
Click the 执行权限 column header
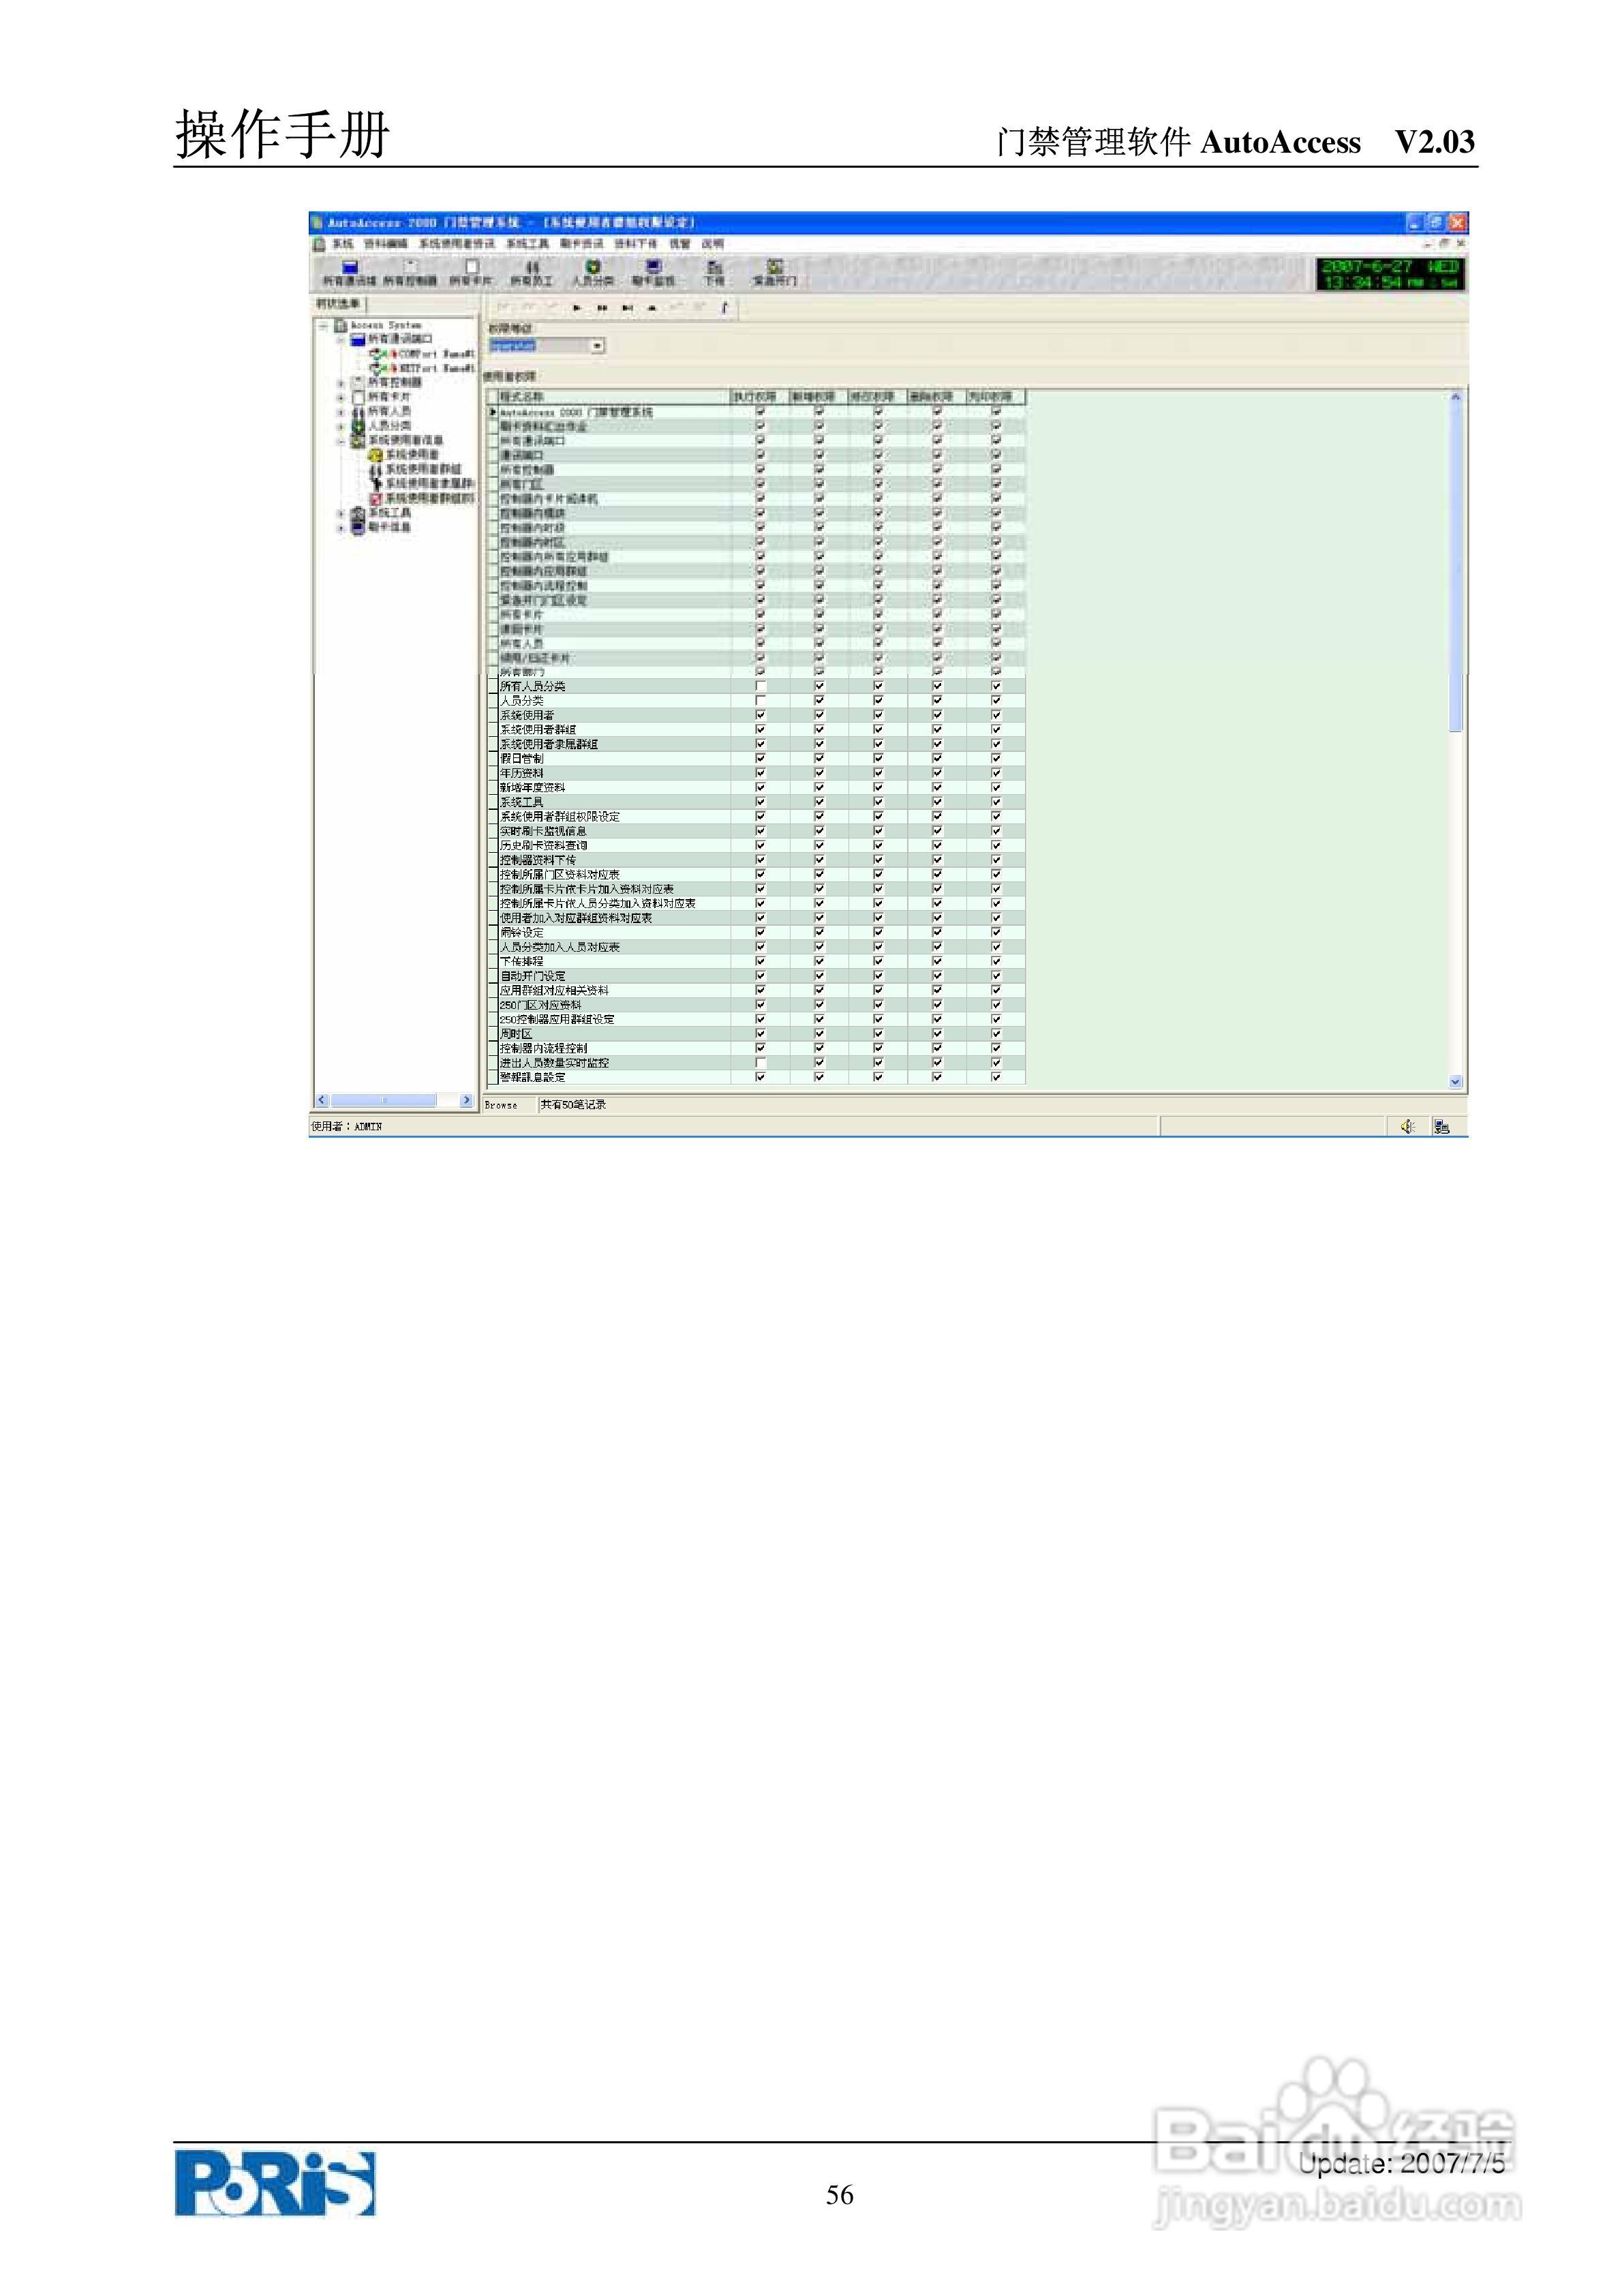coord(760,397)
